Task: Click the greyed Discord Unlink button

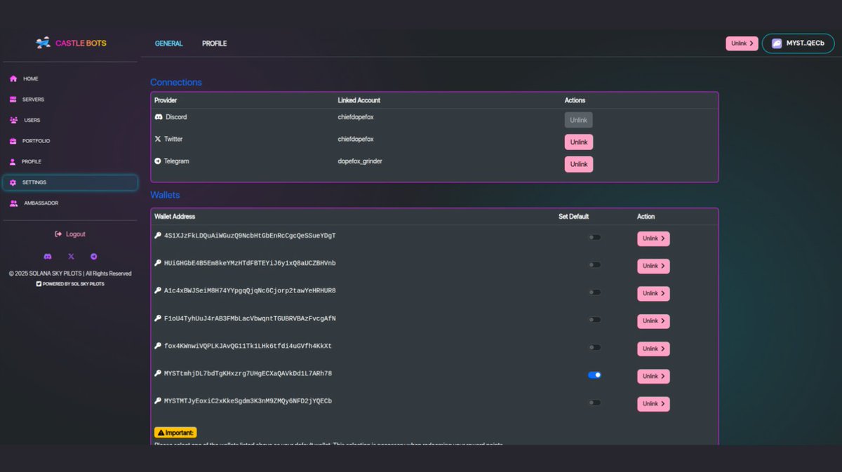Action: click(579, 120)
